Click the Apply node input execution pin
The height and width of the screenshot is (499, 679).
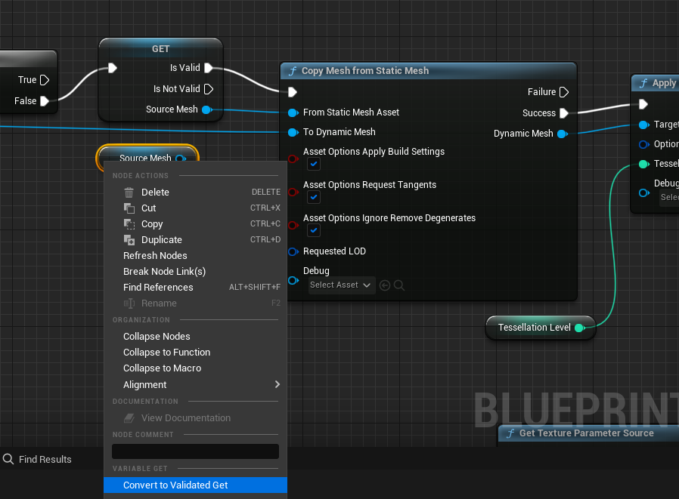643,104
